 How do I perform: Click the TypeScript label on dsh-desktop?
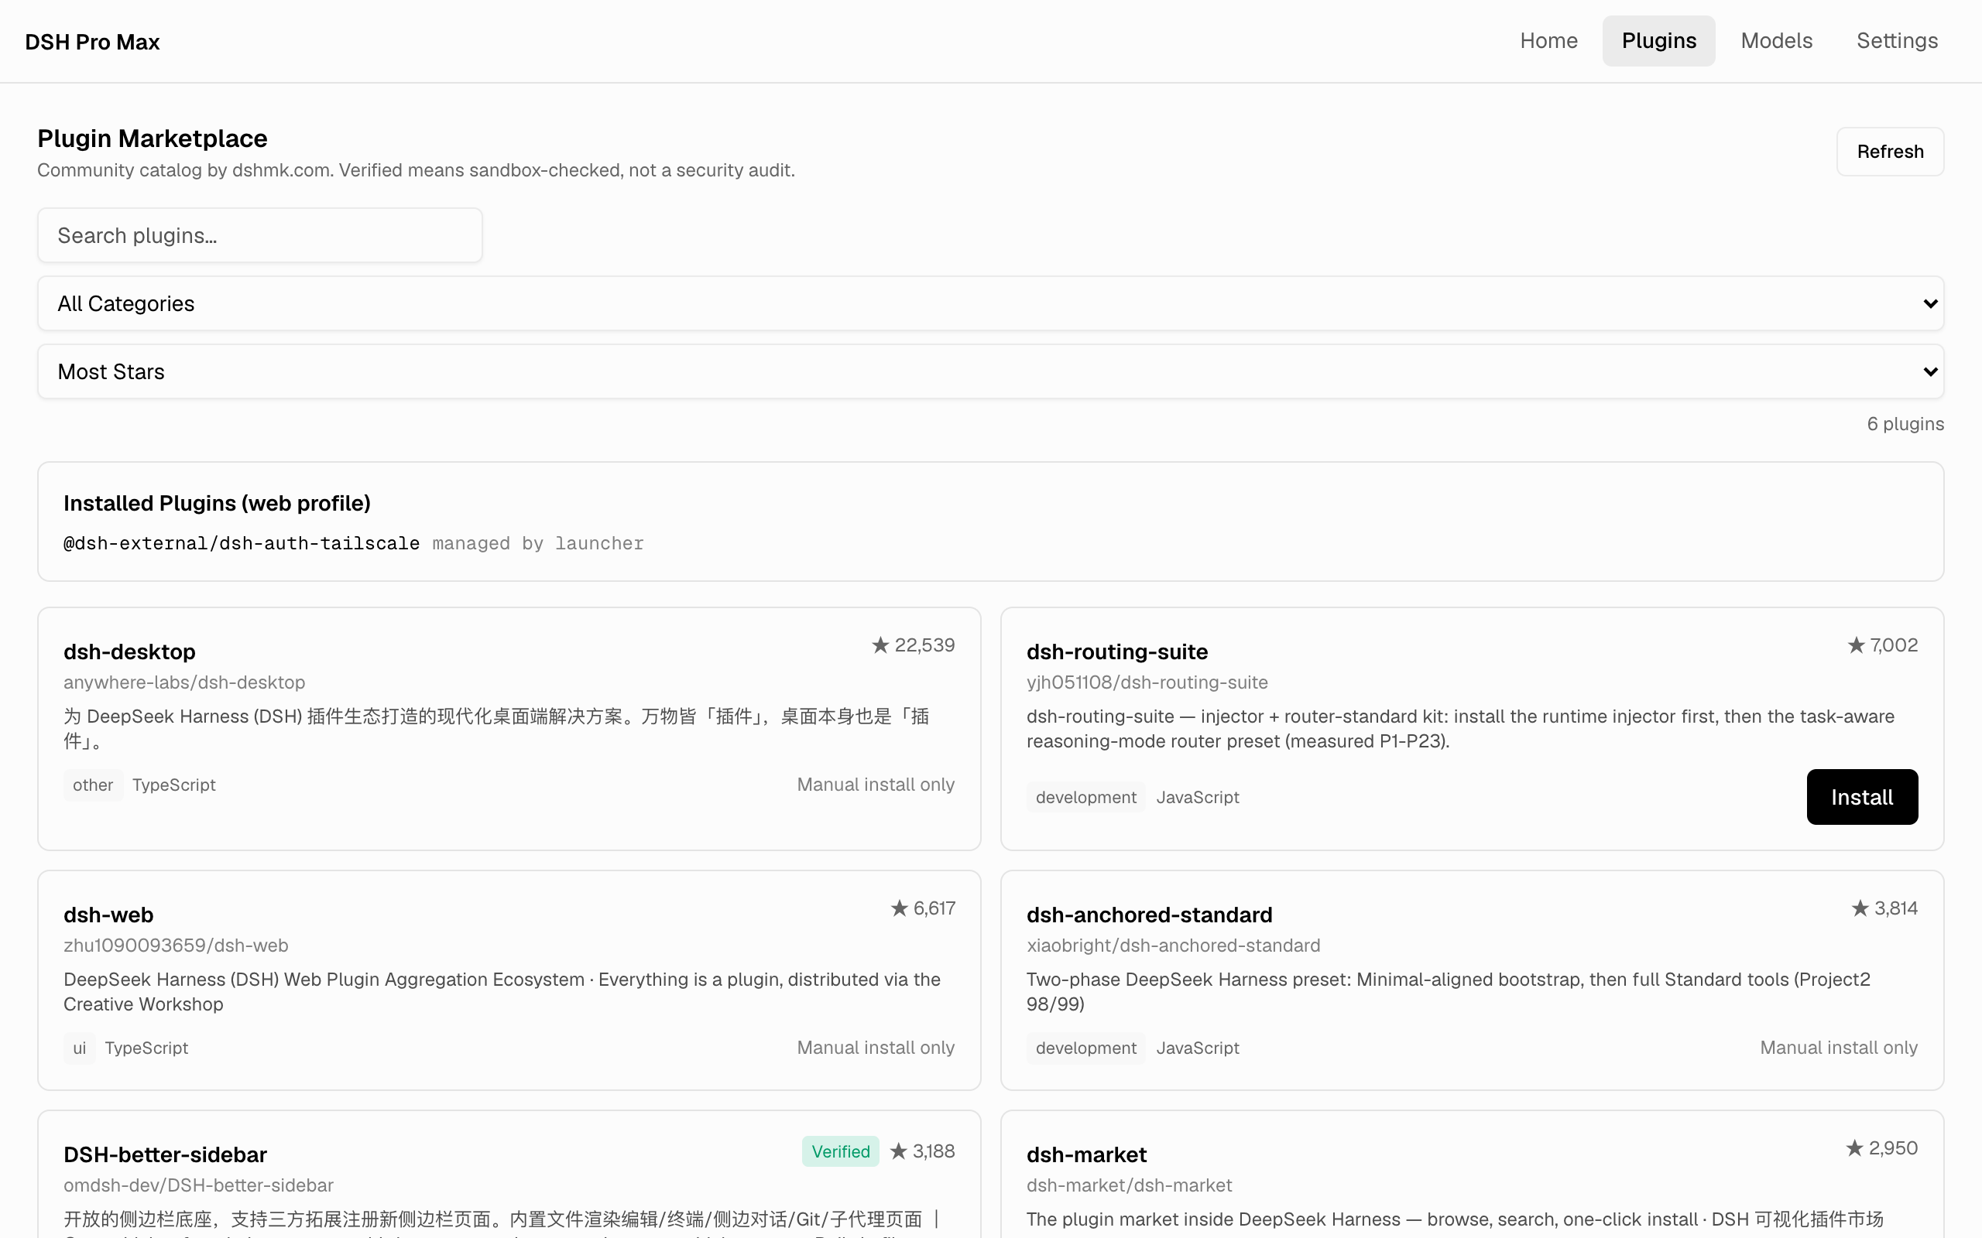pos(173,785)
